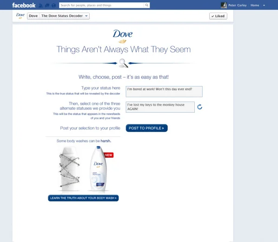Screen dimensions: 278x242
Task: Click the search magnifier button
Action: [147, 5]
